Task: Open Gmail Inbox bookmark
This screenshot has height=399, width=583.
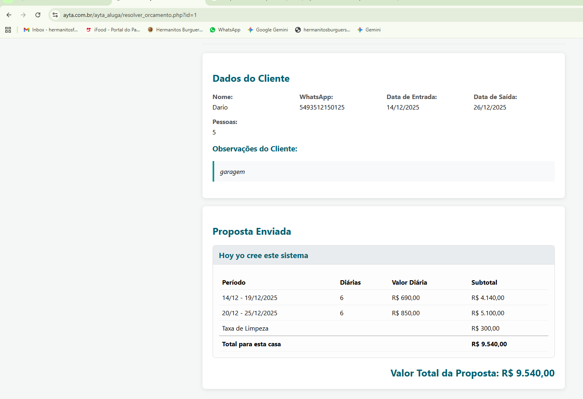Action: tap(51, 30)
